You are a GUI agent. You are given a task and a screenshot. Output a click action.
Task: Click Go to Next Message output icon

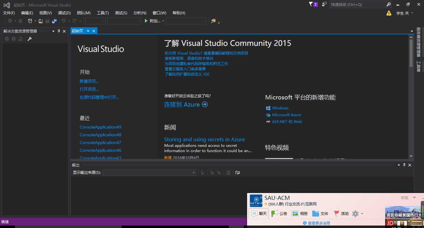(219, 173)
